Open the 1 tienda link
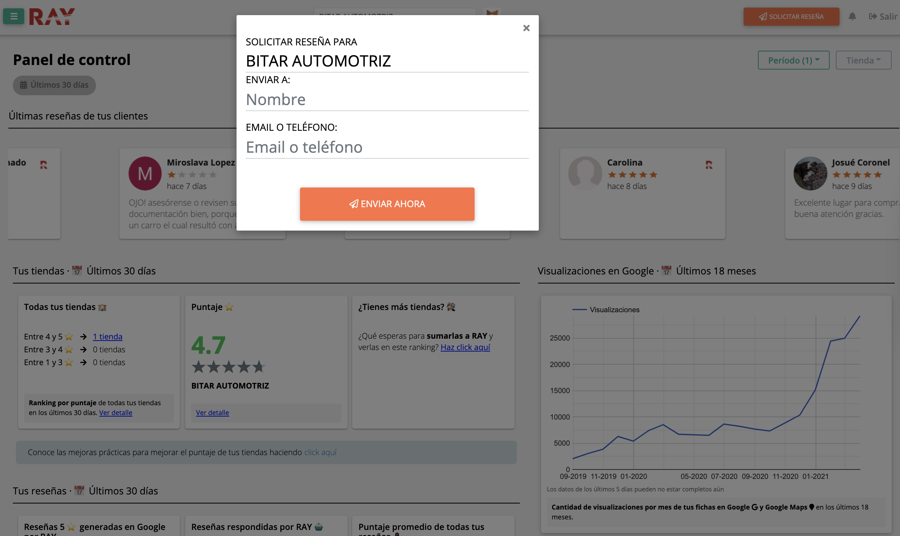Image resolution: width=900 pixels, height=536 pixels. pyautogui.click(x=107, y=336)
